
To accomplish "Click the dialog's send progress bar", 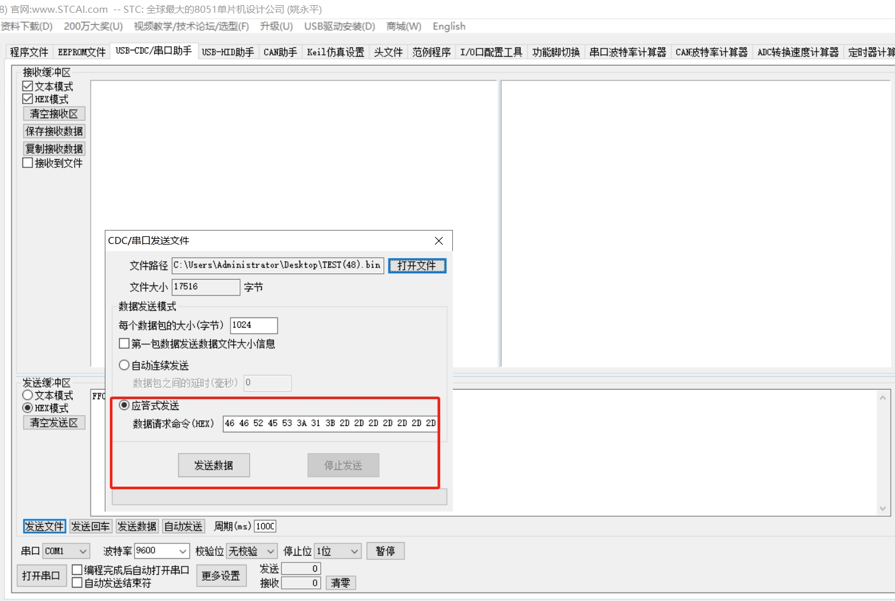I will (x=279, y=498).
